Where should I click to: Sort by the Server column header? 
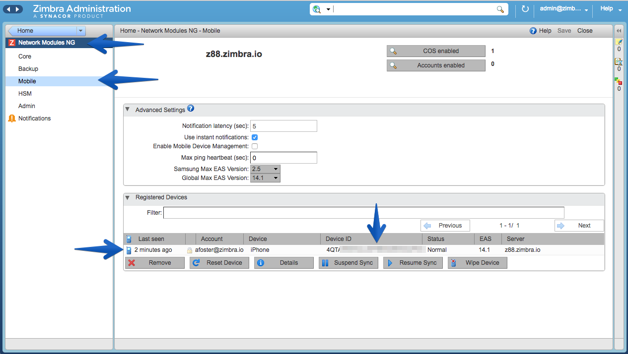point(553,239)
